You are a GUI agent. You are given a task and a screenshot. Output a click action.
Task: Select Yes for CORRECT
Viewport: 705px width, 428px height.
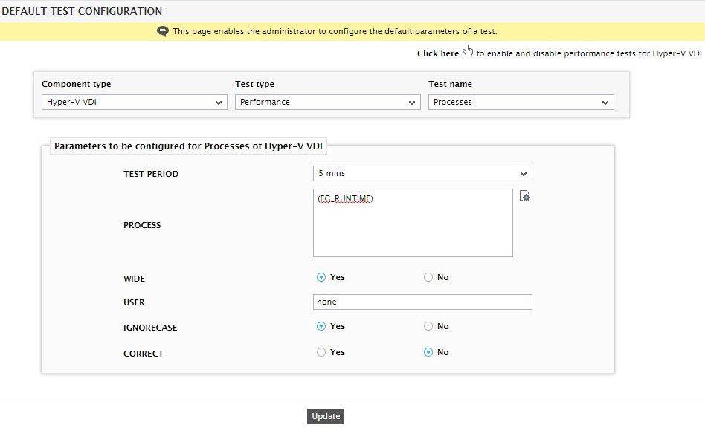(x=321, y=352)
